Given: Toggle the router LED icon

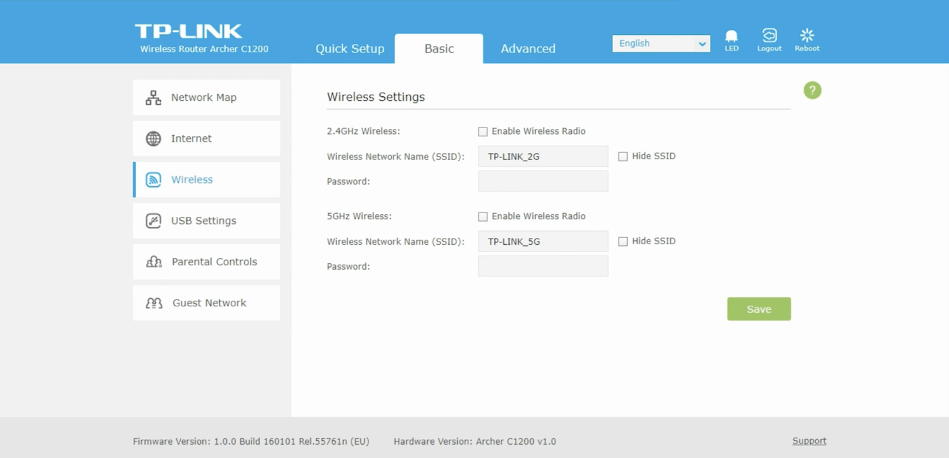Looking at the screenshot, I should (732, 37).
